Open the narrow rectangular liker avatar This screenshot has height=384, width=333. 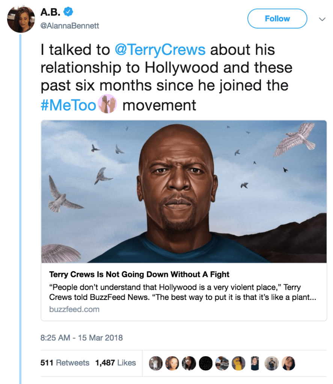pos(255,363)
